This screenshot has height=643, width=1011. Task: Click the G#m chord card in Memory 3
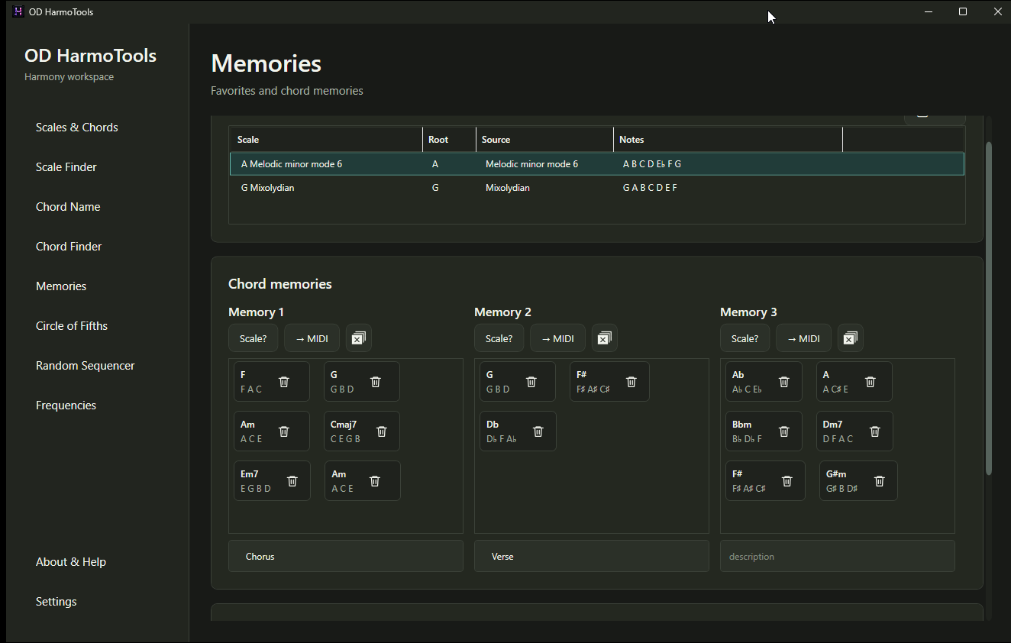point(858,481)
